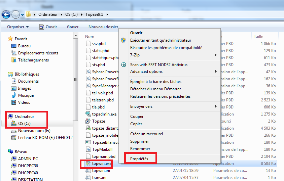Click Topaze9.1 in the address bar

(94, 14)
